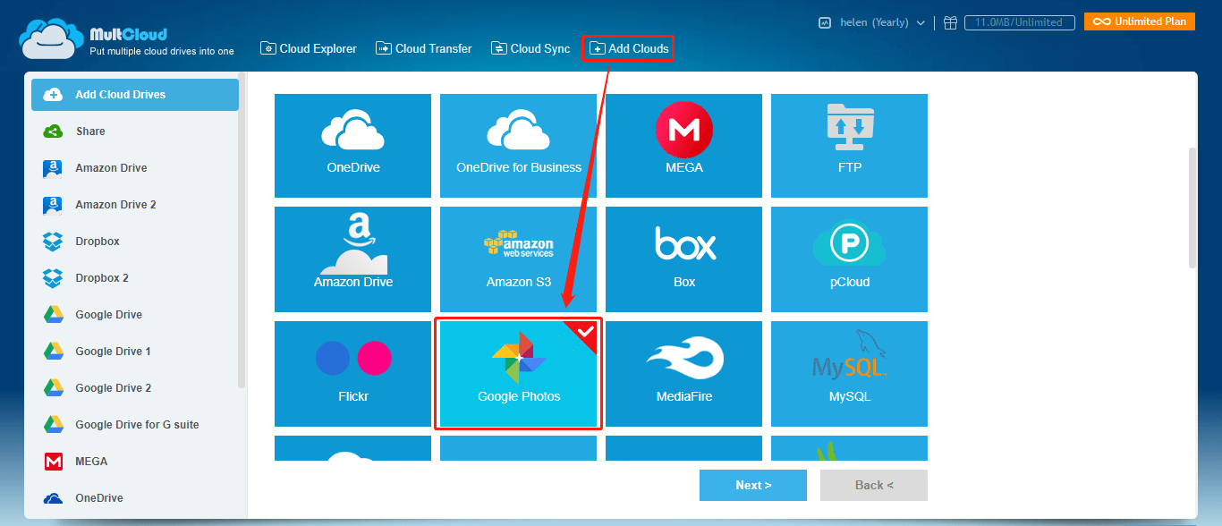Image resolution: width=1222 pixels, height=526 pixels.
Task: Click the Next > button
Action: tap(753, 485)
